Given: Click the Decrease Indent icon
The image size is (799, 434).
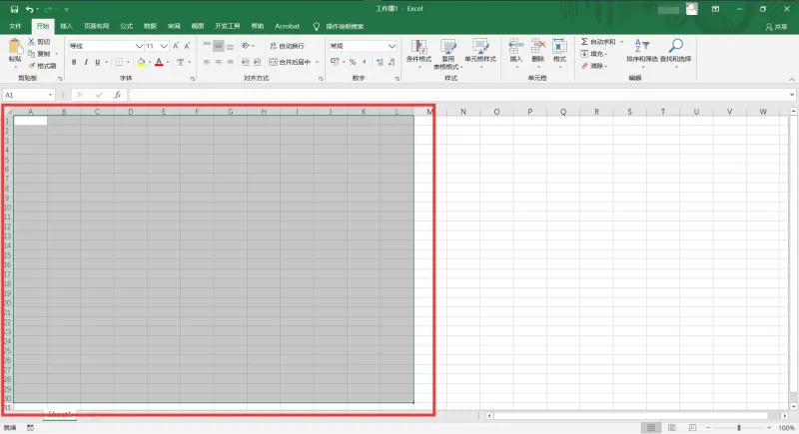Looking at the screenshot, I should pyautogui.click(x=245, y=62).
